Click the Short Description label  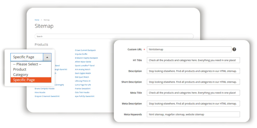pos(132,82)
